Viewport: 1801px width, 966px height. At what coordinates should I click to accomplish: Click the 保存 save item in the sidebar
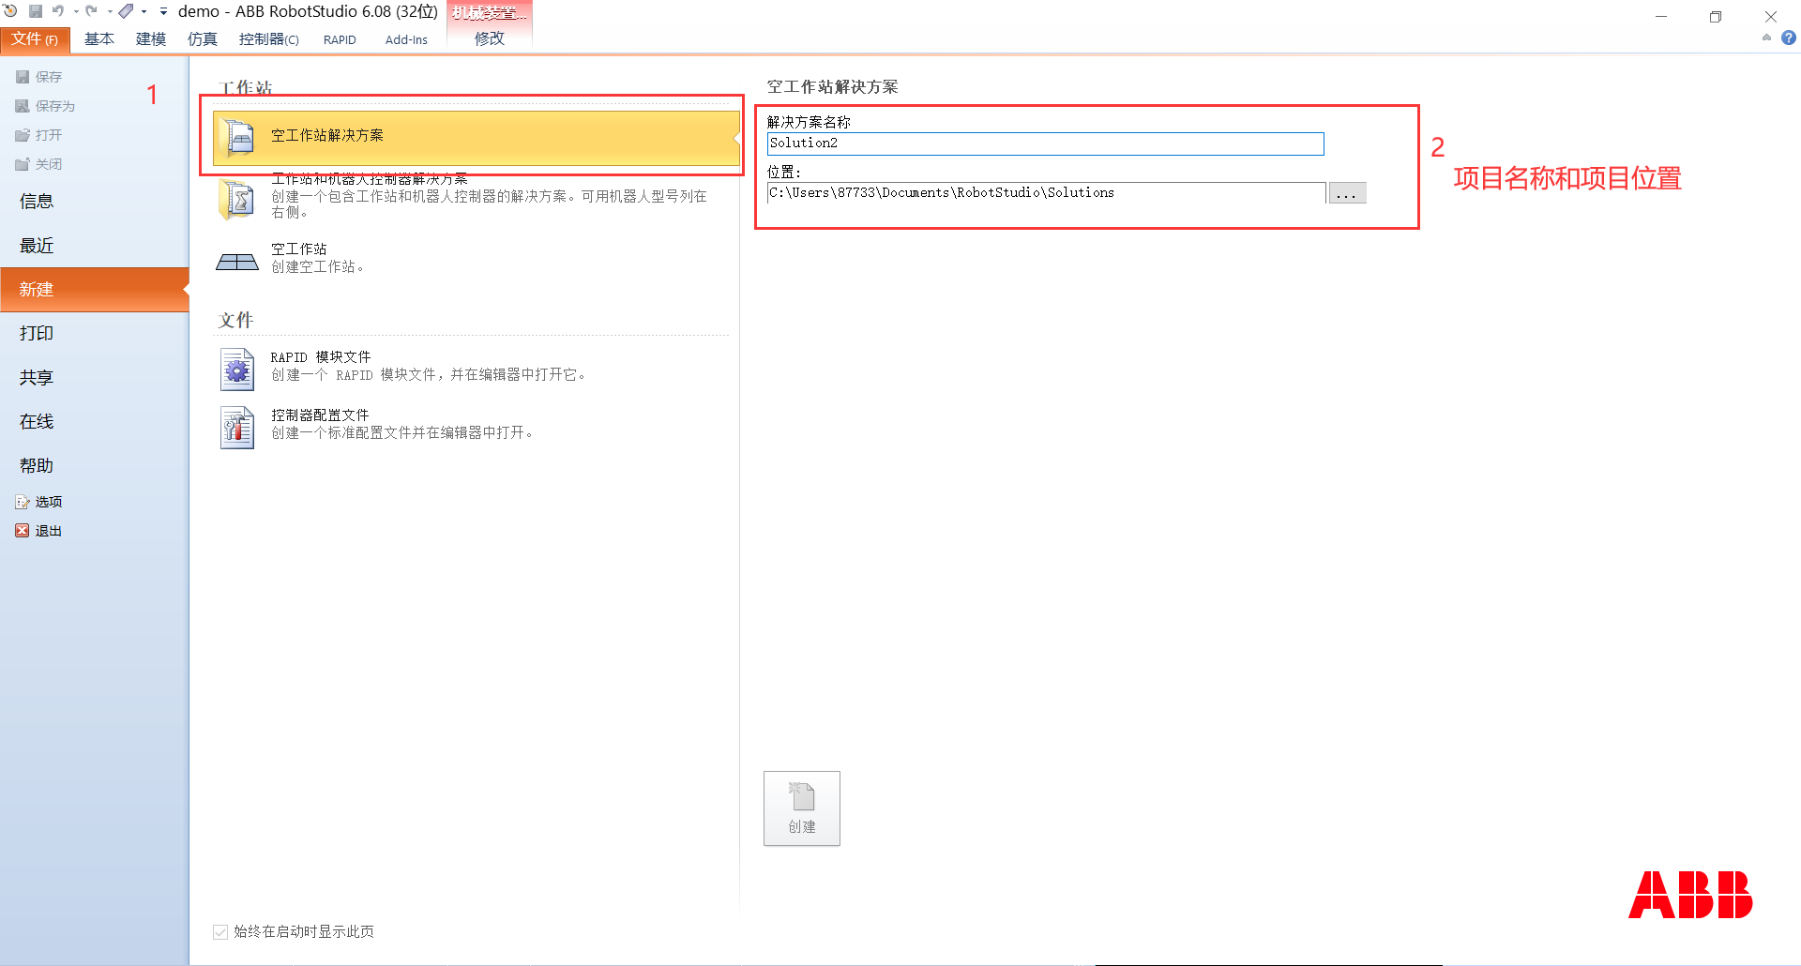pyautogui.click(x=39, y=77)
